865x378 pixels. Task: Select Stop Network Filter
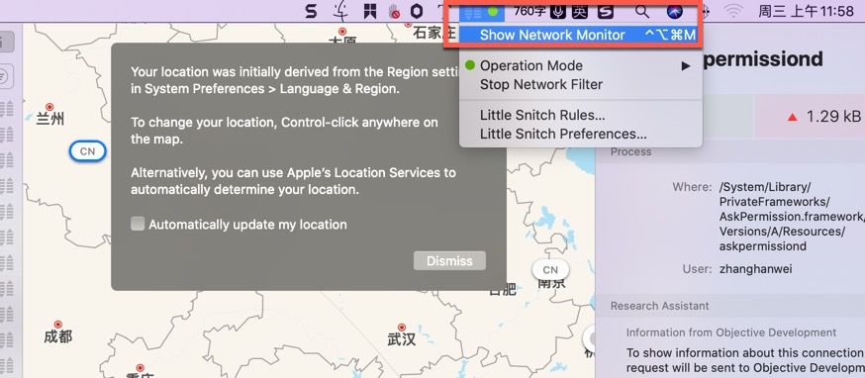tap(580, 84)
